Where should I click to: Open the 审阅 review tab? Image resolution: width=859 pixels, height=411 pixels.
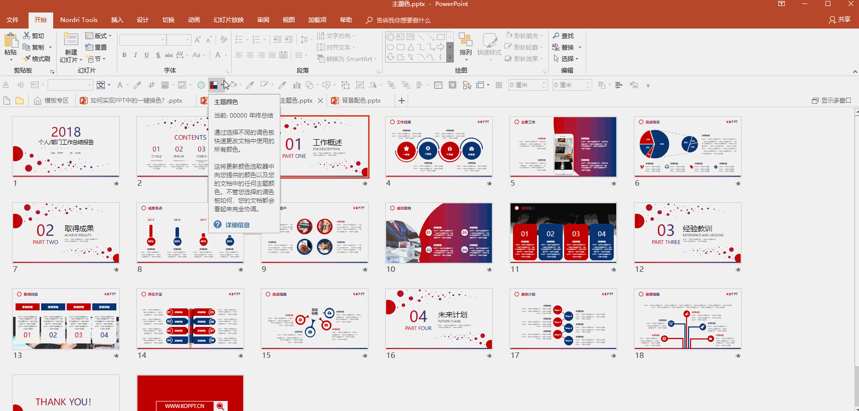(263, 20)
